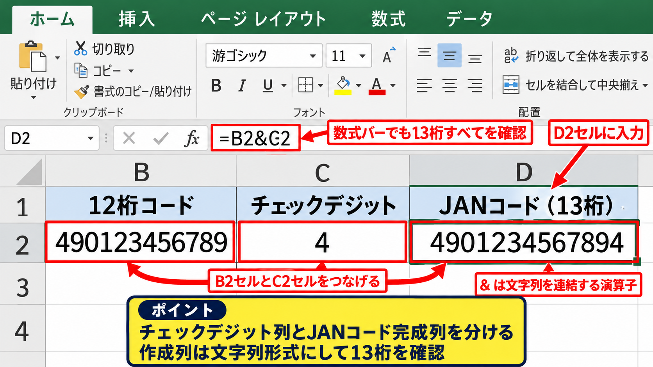The image size is (653, 367).
Task: Open fill color dropdown arrow
Action: [x=359, y=86]
